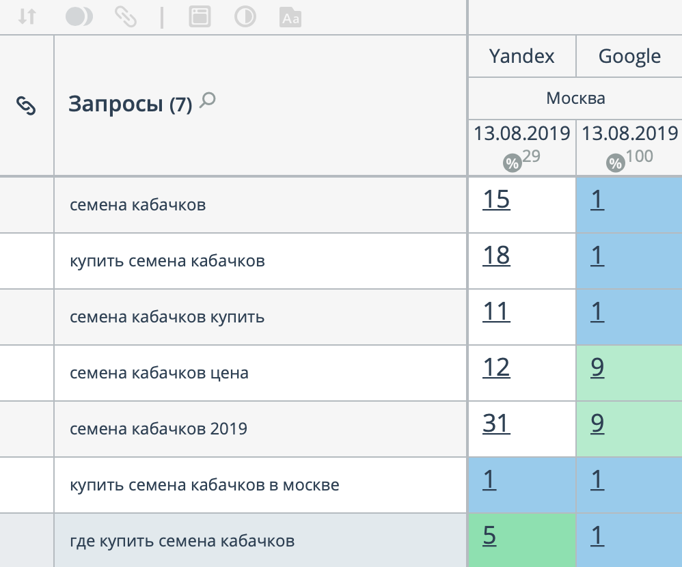This screenshot has height=567, width=682.
Task: Click the chain link icon in toolbar
Action: (x=126, y=17)
